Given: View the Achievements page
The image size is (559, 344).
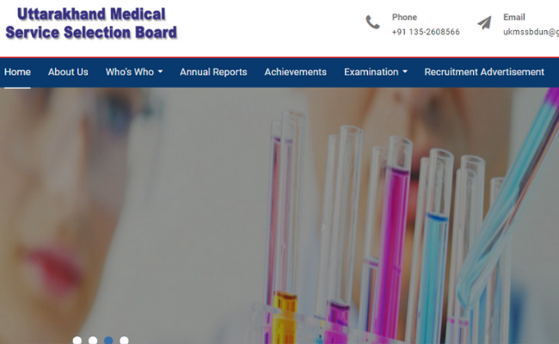Looking at the screenshot, I should (x=295, y=71).
